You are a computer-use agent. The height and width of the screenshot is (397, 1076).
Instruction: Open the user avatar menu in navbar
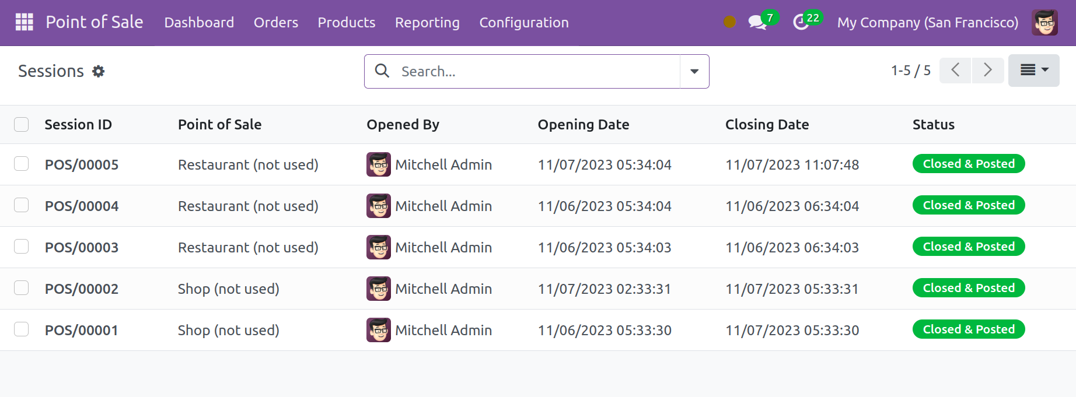tap(1044, 23)
